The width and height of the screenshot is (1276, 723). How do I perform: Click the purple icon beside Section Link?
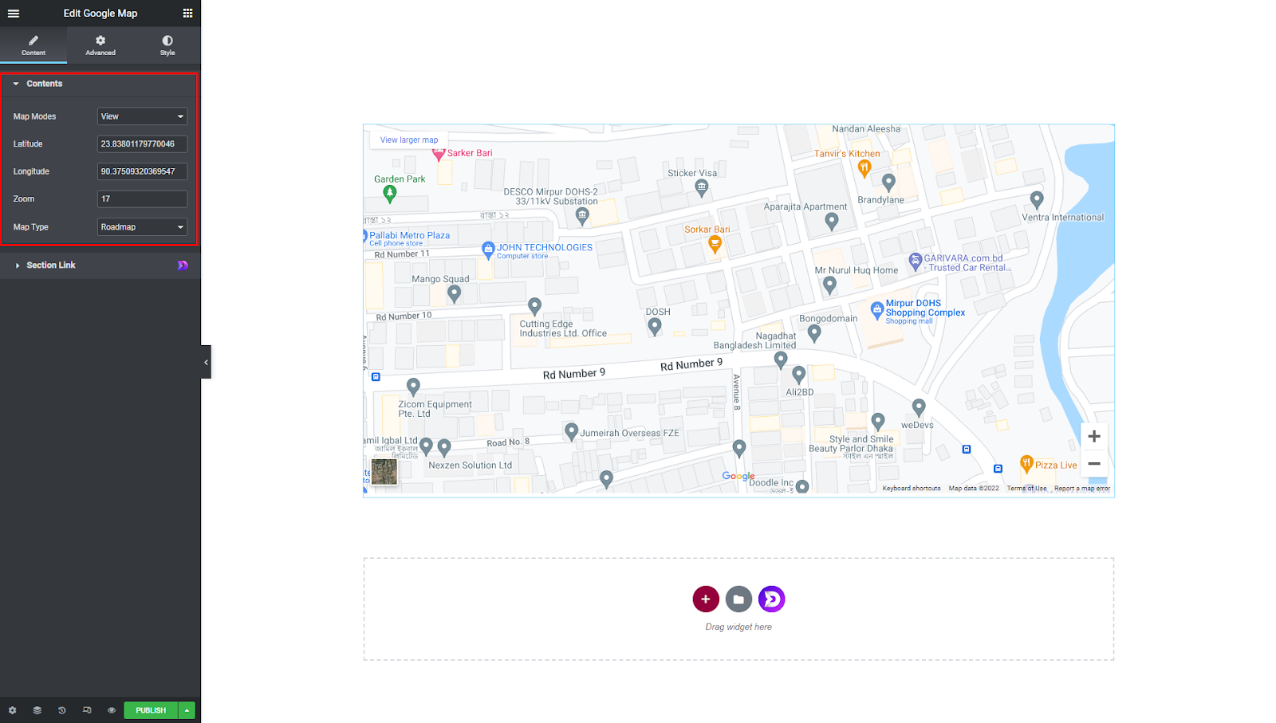[183, 265]
